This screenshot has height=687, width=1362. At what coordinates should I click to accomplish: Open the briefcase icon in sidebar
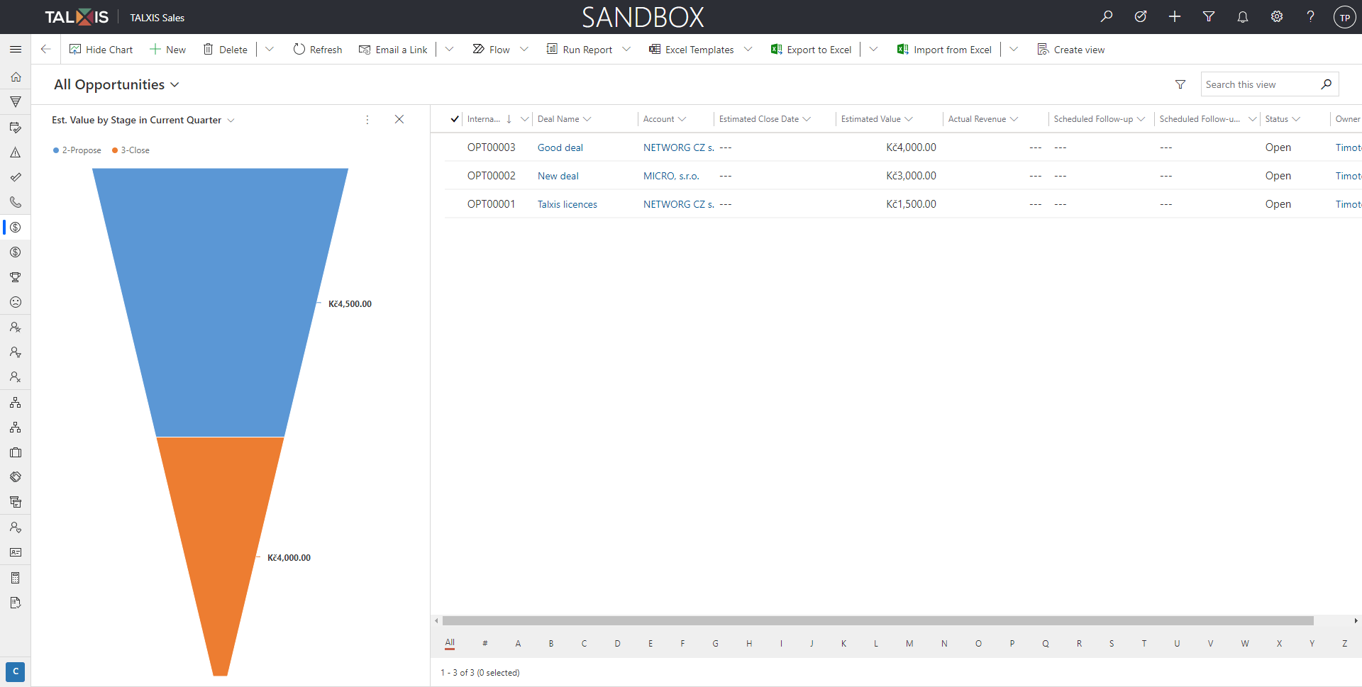pos(16,452)
